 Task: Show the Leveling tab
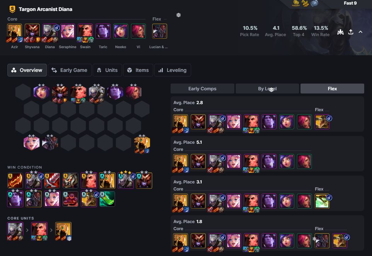(x=172, y=70)
